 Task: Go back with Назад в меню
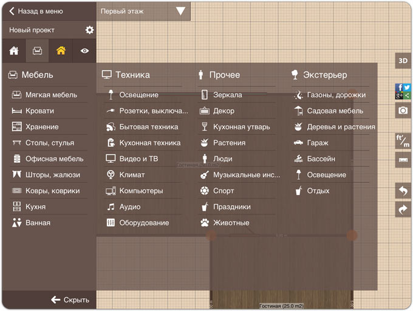click(x=36, y=11)
